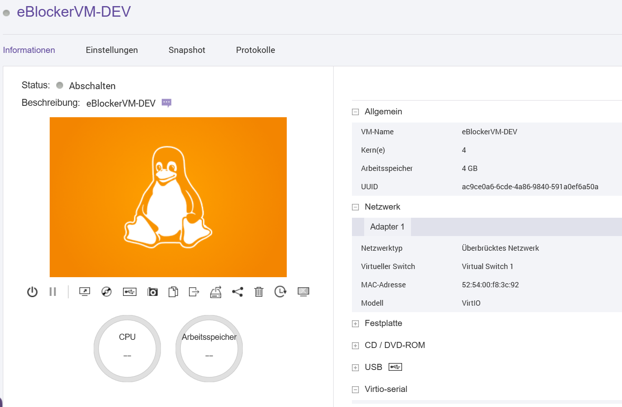Click the description text eBlockerVM-DEV
The image size is (622, 407).
pos(121,103)
